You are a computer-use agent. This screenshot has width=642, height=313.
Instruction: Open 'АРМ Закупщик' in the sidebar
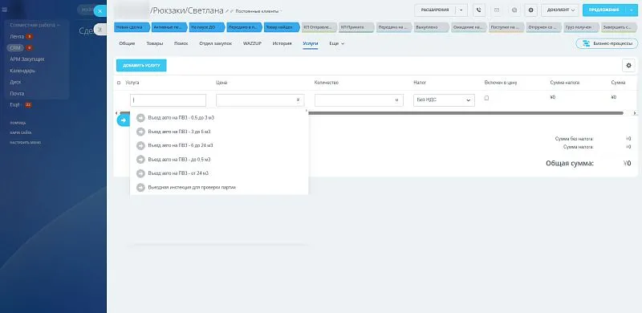(x=27, y=59)
